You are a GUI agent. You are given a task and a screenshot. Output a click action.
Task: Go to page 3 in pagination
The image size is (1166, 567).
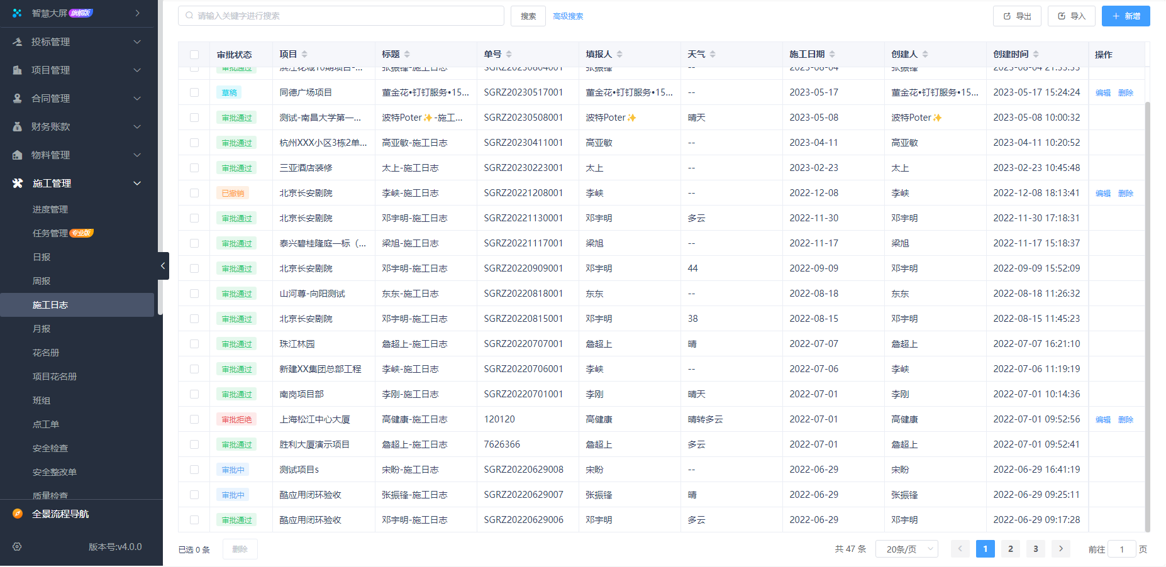[1035, 549]
